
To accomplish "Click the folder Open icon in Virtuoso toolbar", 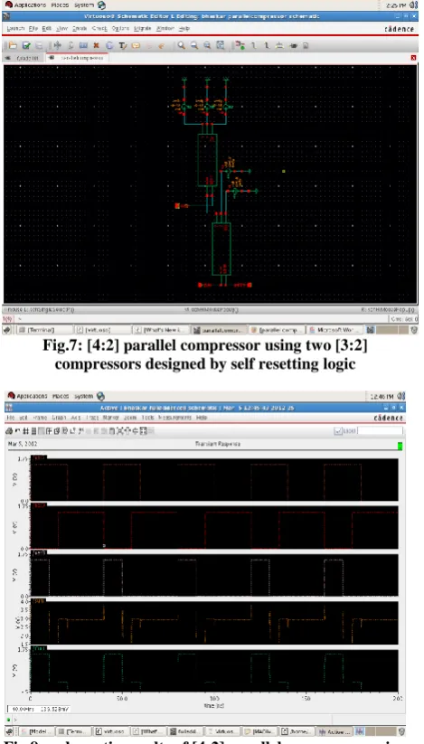I will [13, 45].
